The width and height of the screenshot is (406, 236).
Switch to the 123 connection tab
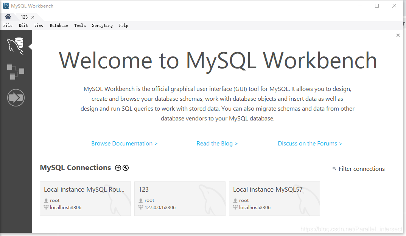[24, 17]
